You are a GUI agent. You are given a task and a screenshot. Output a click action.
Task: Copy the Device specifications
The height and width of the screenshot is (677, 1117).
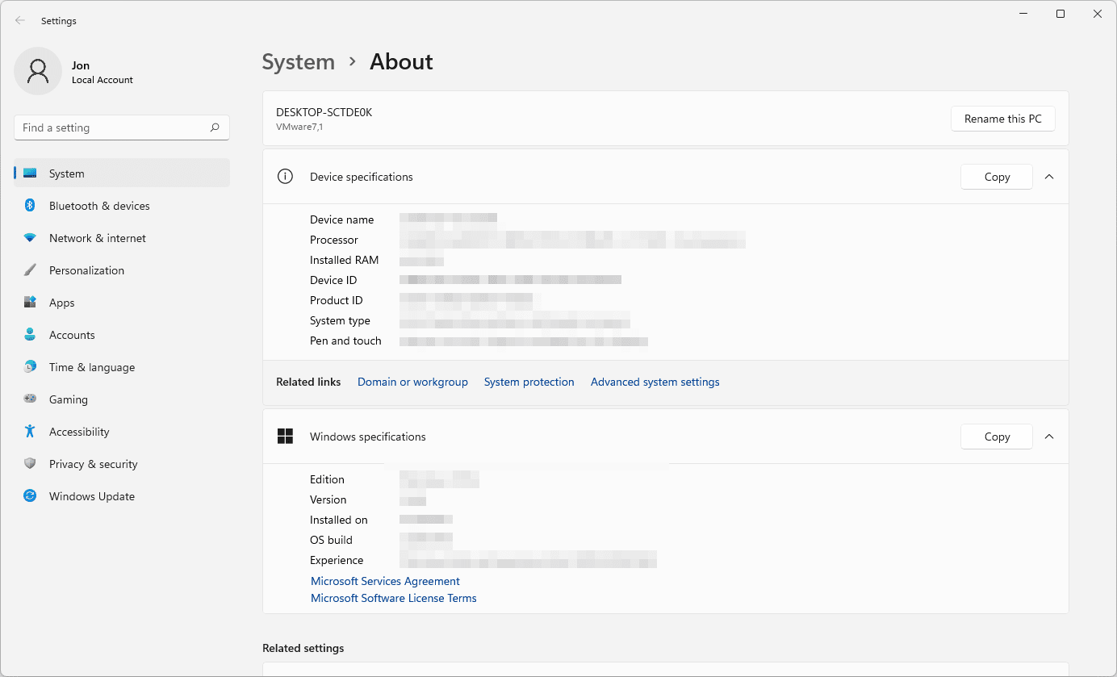(997, 177)
